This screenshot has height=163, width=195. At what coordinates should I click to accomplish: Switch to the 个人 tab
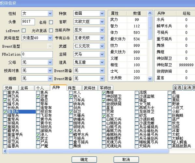pos(42,88)
